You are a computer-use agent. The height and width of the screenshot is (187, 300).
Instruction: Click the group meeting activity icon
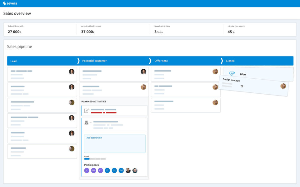point(87,123)
